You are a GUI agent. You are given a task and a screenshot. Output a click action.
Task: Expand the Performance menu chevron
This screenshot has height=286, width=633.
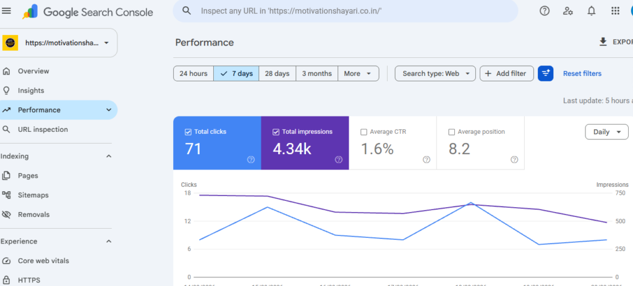pyautogui.click(x=109, y=110)
